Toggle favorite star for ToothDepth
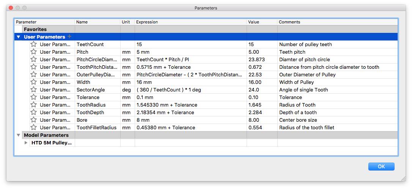 pyautogui.click(x=34, y=112)
